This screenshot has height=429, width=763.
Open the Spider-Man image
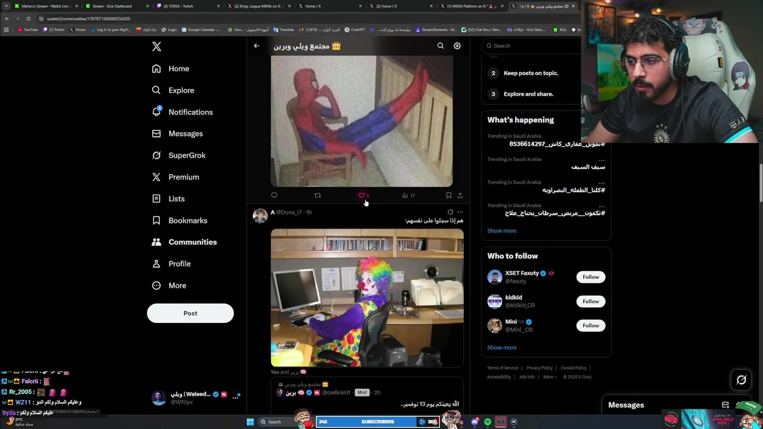(362, 122)
